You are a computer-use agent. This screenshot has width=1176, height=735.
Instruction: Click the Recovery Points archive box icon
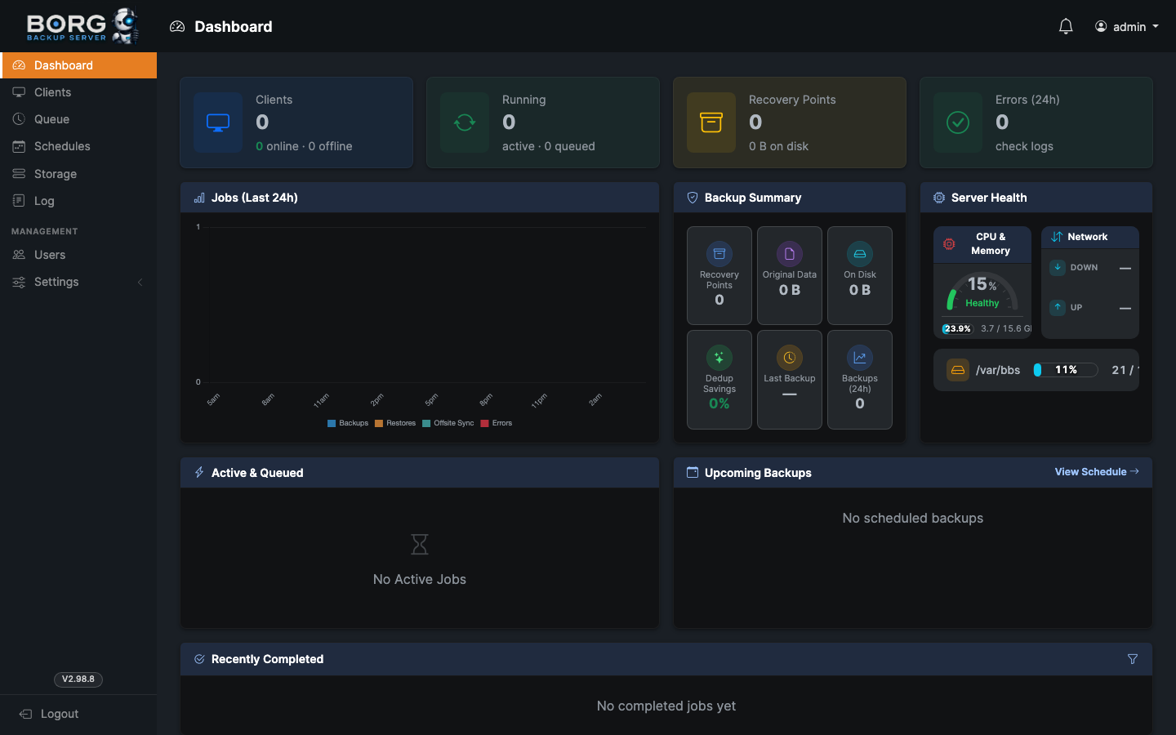tap(711, 122)
